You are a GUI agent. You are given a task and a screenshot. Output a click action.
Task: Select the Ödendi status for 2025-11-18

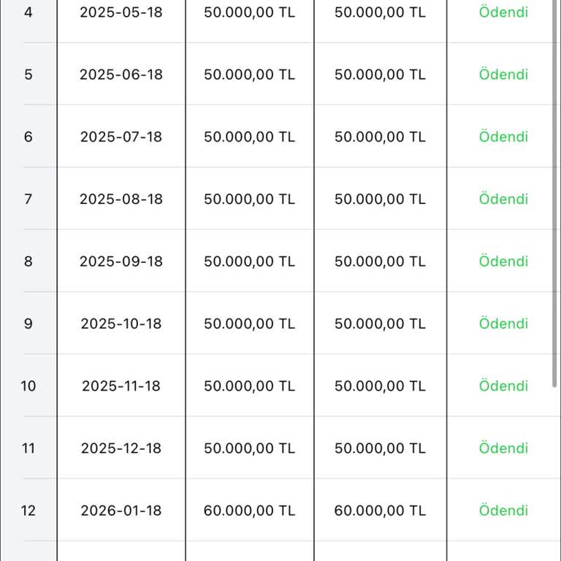pyautogui.click(x=503, y=386)
